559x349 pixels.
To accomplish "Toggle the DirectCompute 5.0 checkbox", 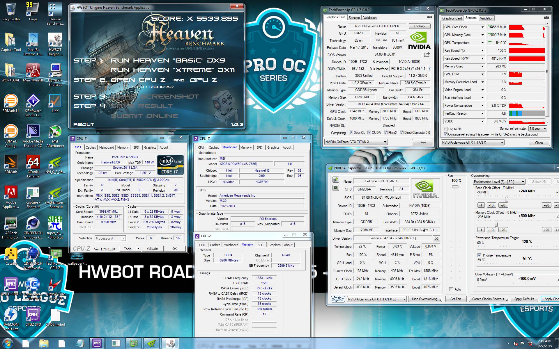I will (x=401, y=133).
